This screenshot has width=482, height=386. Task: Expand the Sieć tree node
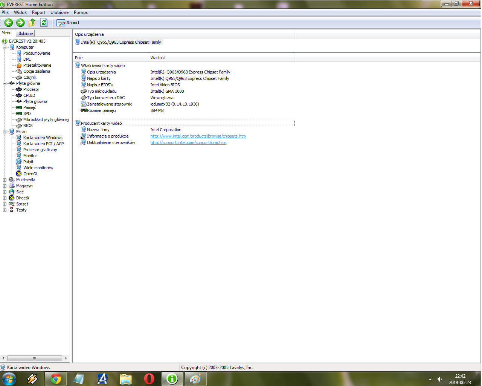point(5,192)
